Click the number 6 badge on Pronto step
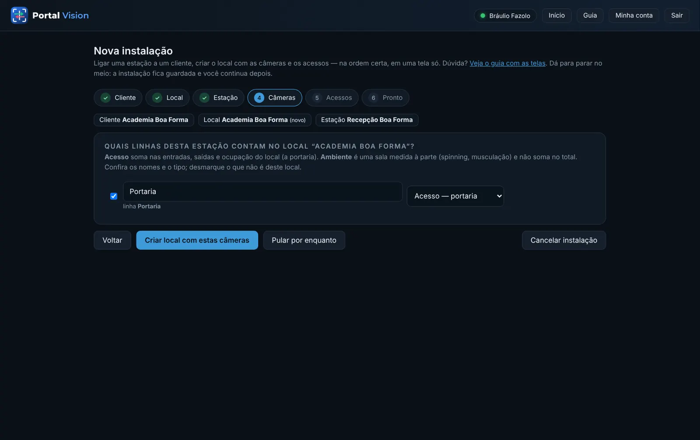The image size is (700, 440). [x=373, y=98]
